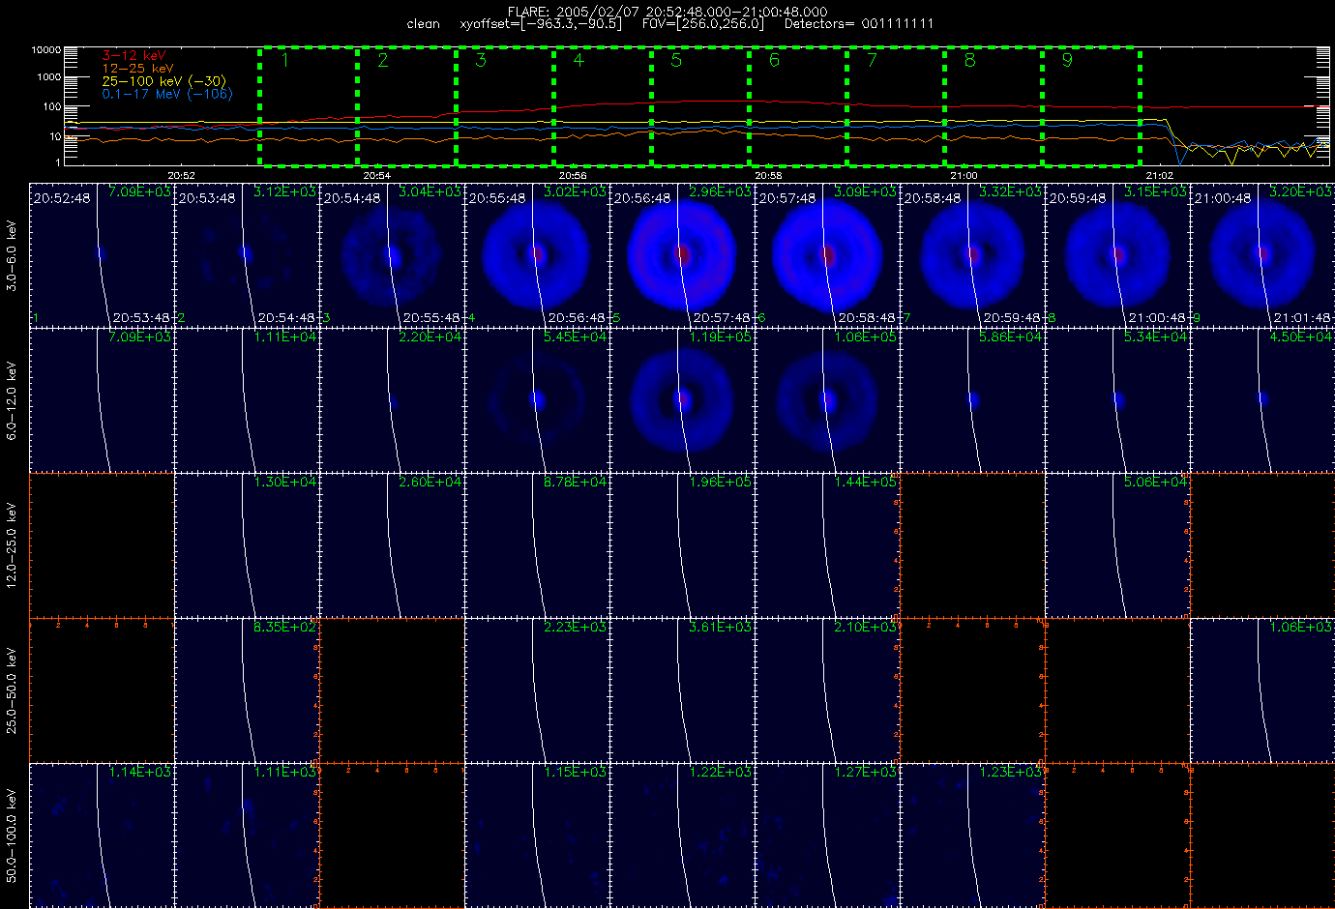Click the '21:00' time axis label
Image resolution: width=1335 pixels, height=909 pixels.
[963, 176]
